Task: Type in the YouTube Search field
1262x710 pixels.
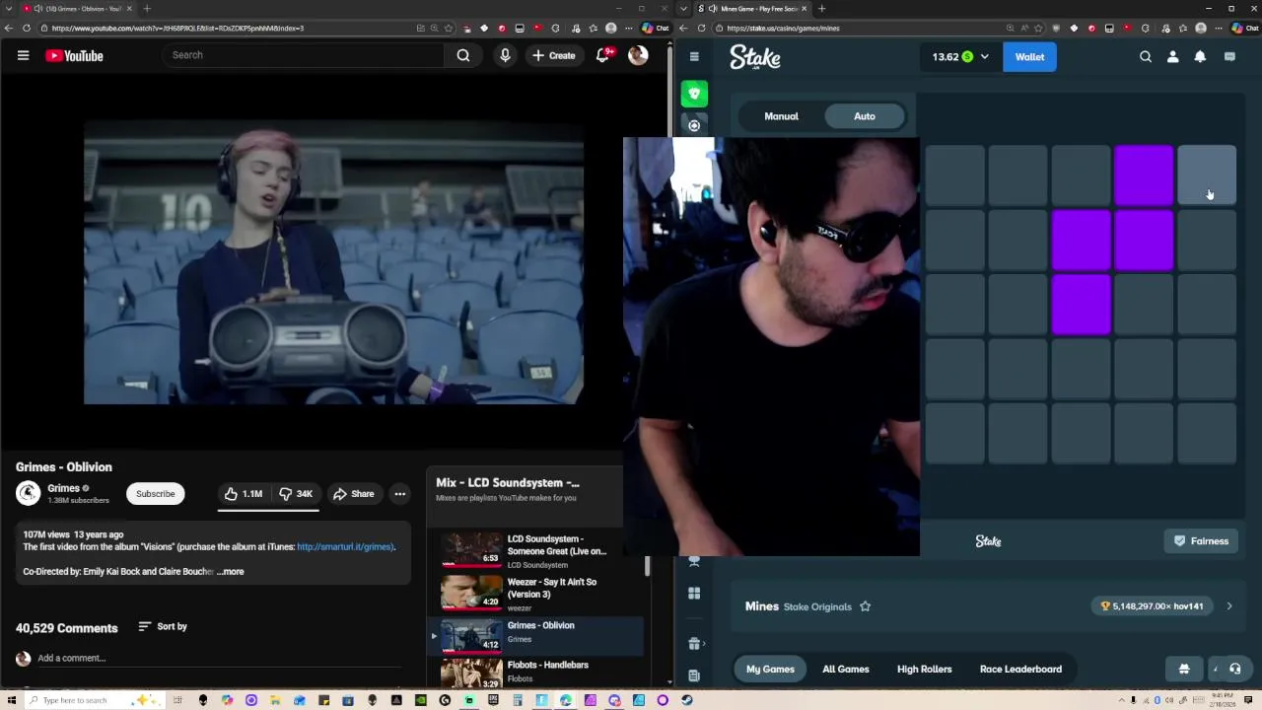Action: click(x=306, y=55)
